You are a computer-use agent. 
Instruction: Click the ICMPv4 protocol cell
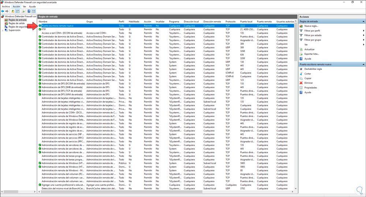(x=229, y=73)
